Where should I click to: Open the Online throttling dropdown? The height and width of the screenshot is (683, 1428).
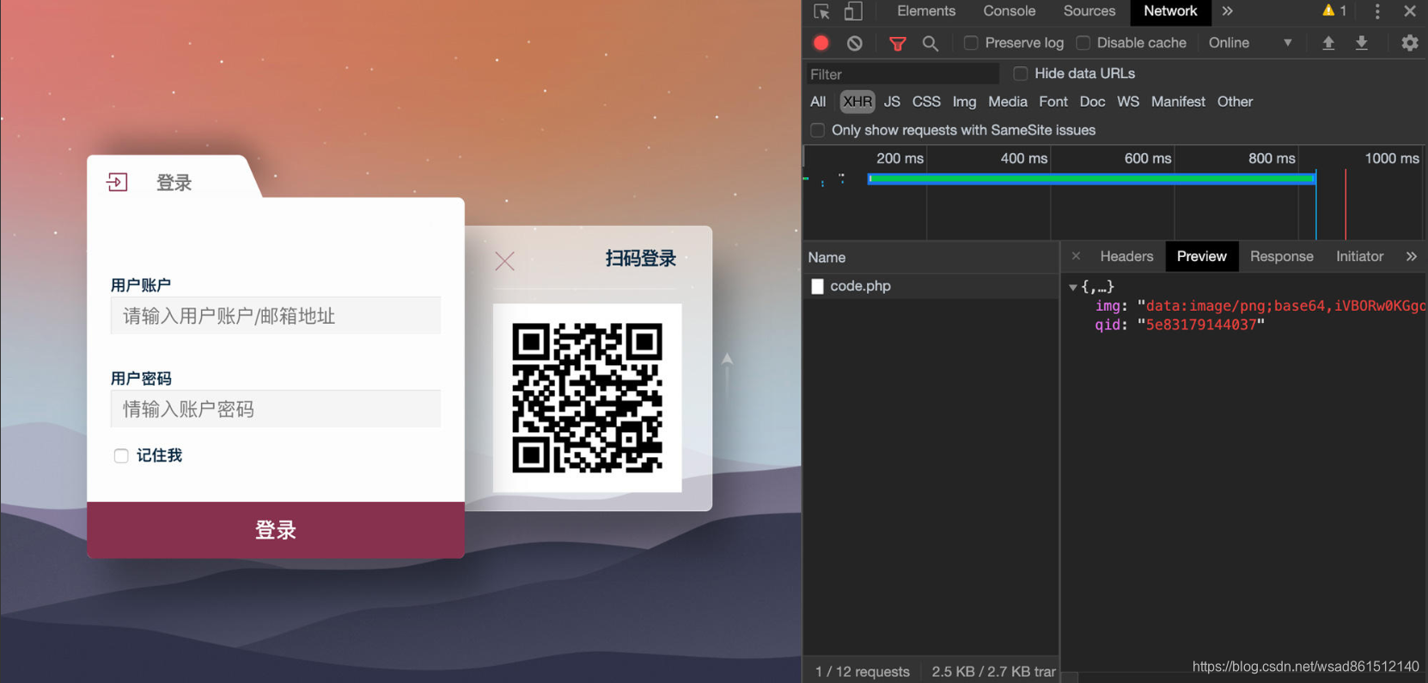click(x=1250, y=43)
